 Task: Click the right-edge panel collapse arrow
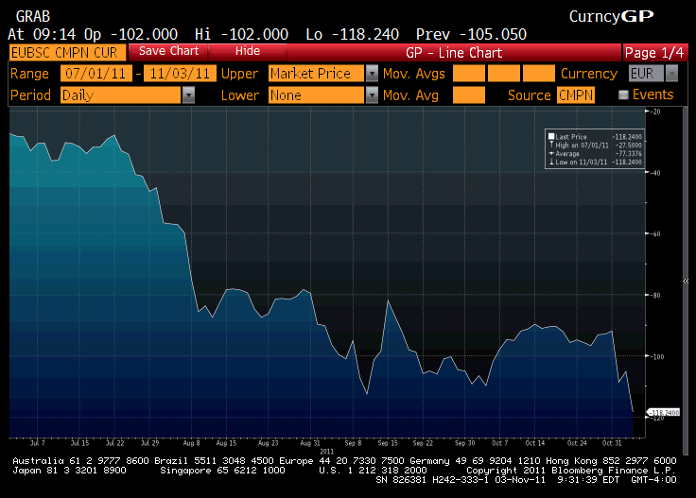(686, 281)
